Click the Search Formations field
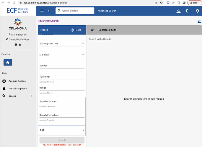Viewport: 202px width, 147px height. (62, 115)
